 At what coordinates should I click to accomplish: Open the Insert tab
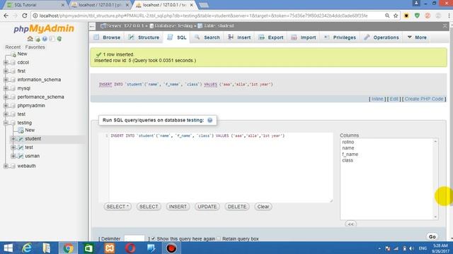(239, 37)
